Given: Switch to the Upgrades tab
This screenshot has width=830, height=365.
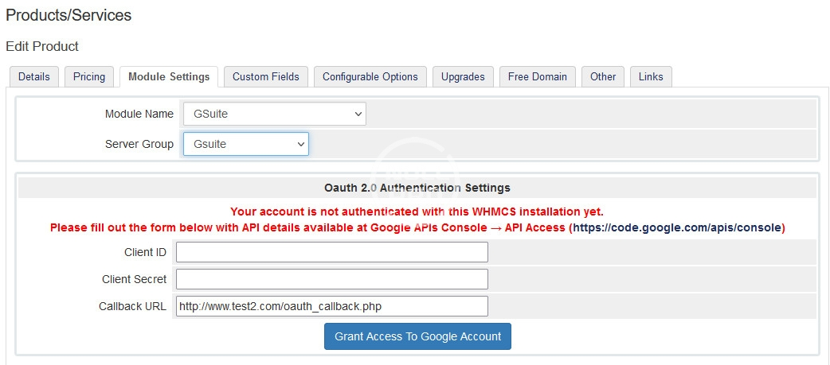Looking at the screenshot, I should tap(463, 76).
